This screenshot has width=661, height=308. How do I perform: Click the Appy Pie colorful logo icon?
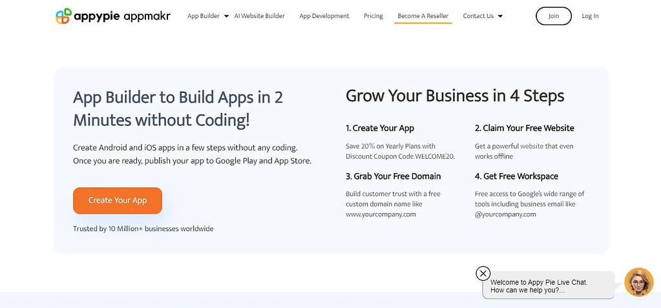(x=64, y=16)
